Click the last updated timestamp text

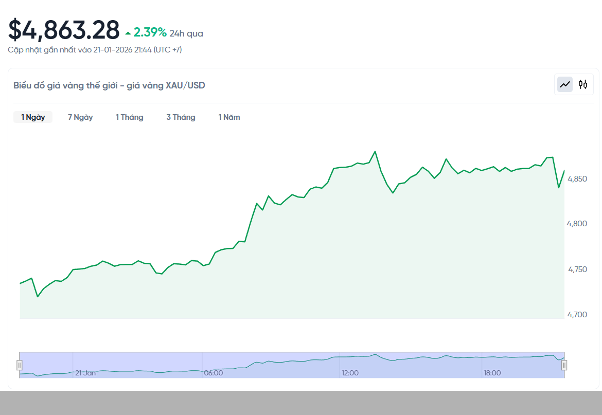[x=95, y=50]
